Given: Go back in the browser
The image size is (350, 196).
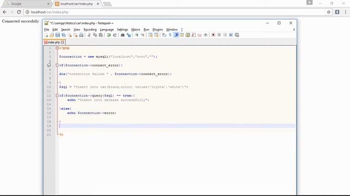Looking at the screenshot, I should (x=5, y=12).
